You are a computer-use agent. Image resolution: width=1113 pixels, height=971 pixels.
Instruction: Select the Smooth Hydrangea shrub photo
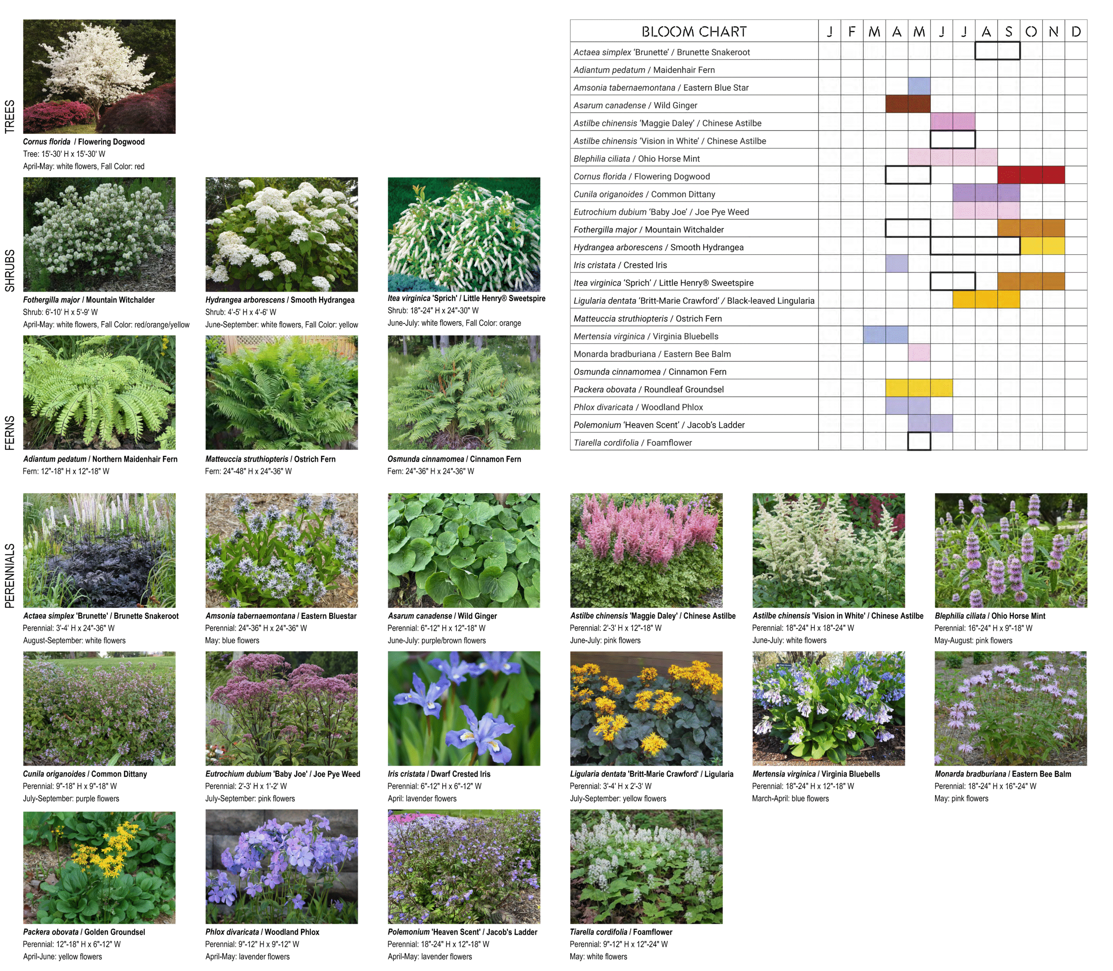point(281,234)
